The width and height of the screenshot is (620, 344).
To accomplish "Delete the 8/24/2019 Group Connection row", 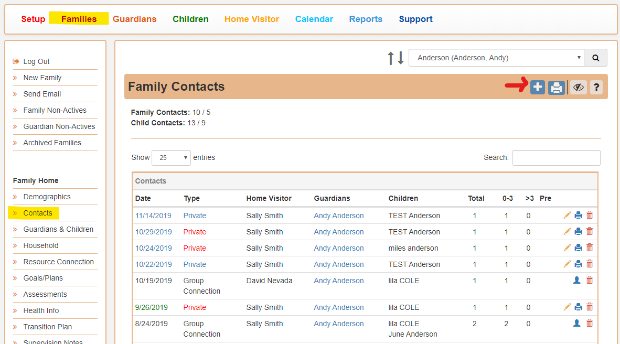I will click(590, 323).
